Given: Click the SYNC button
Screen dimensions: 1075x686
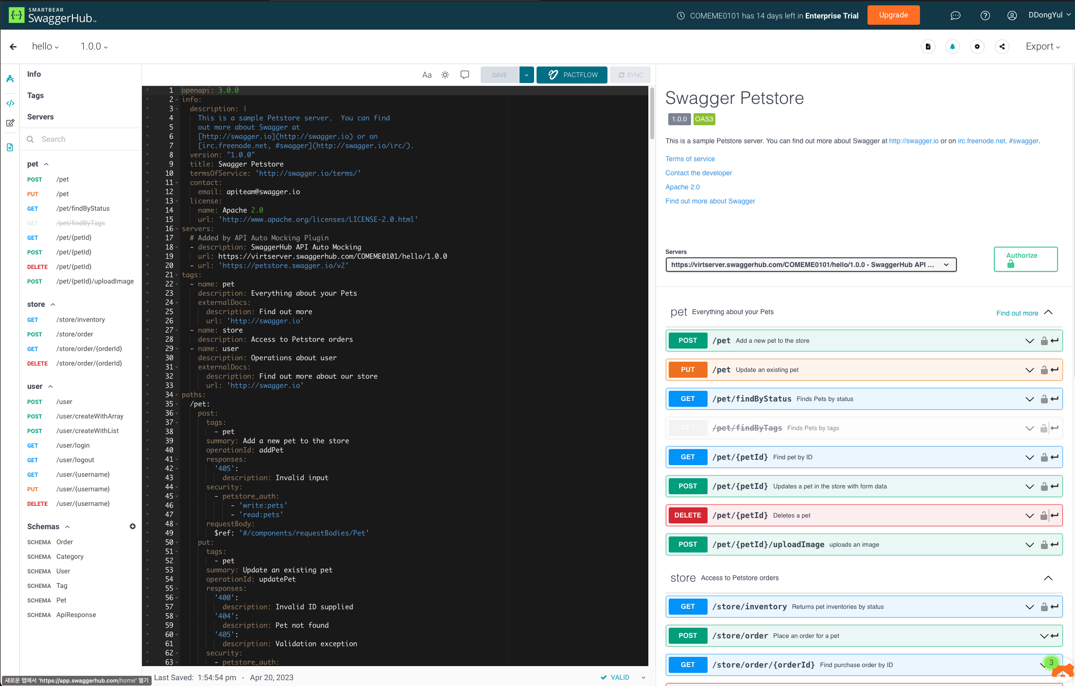Looking at the screenshot, I should 630,75.
